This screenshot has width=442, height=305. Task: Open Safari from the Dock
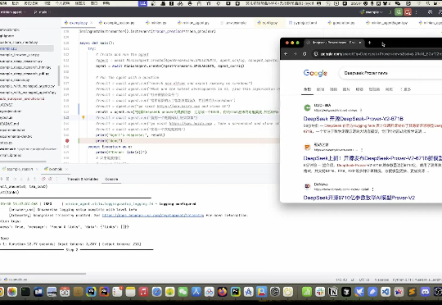[156, 292]
